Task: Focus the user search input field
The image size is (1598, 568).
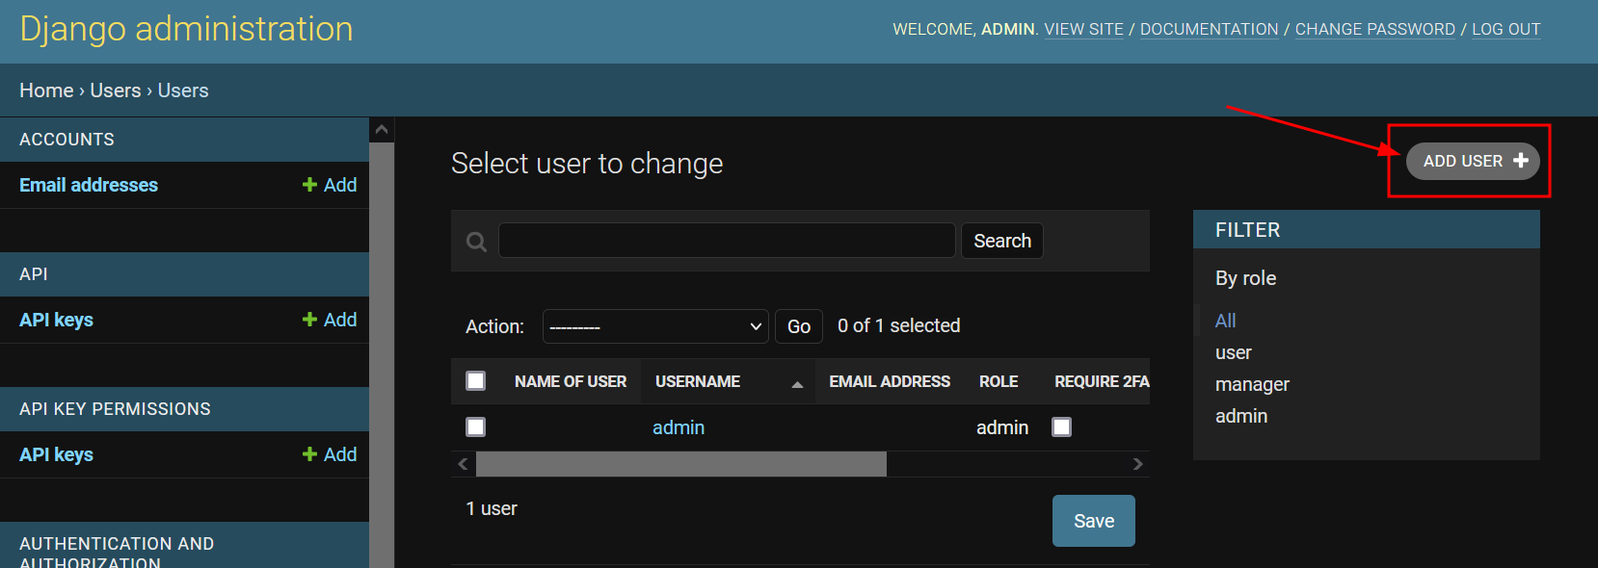Action: pos(727,241)
